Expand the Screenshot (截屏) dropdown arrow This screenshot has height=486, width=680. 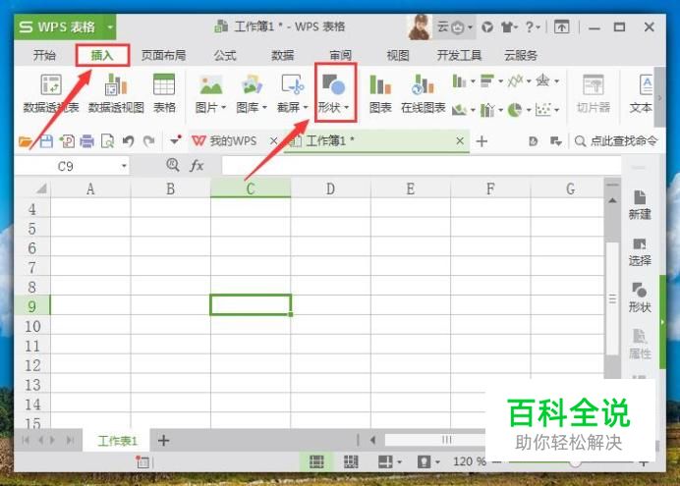pos(306,107)
